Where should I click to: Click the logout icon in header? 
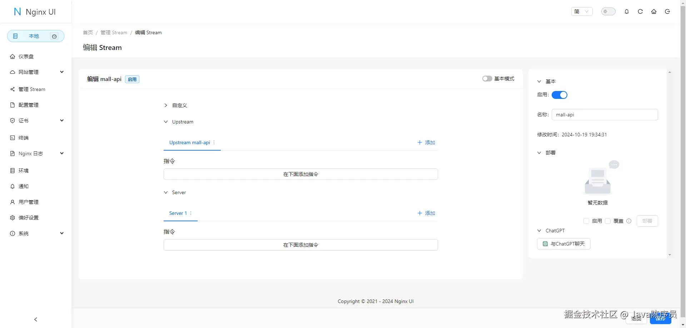point(667,11)
